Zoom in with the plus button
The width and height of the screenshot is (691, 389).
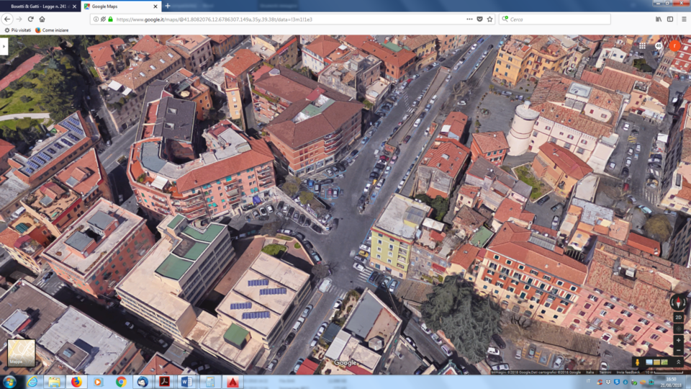pyautogui.click(x=678, y=339)
